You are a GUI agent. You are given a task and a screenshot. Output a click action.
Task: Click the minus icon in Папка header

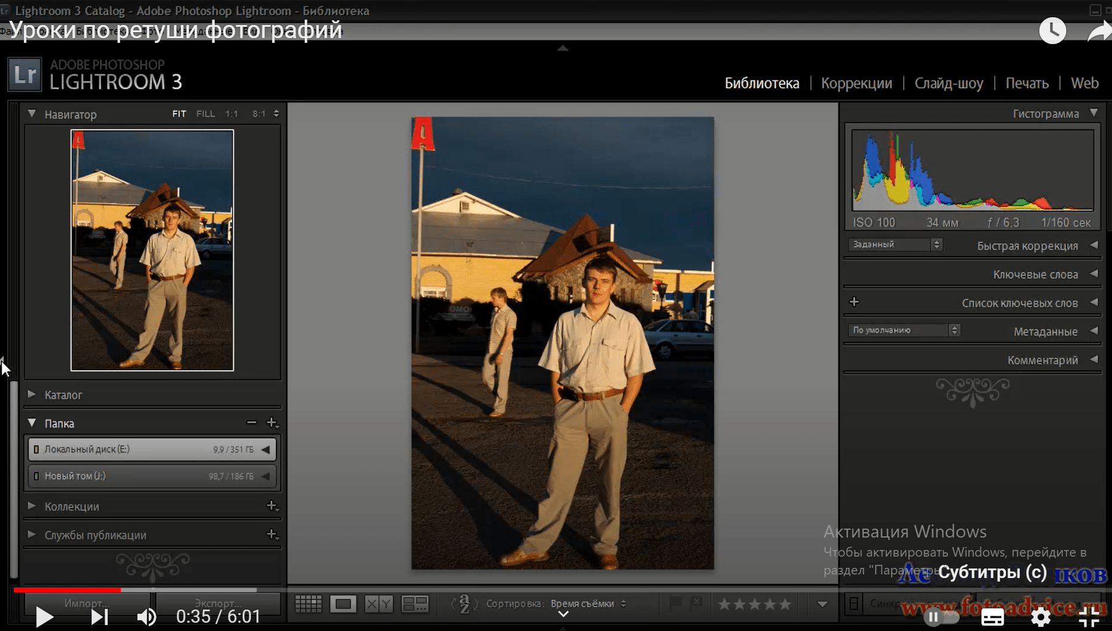click(252, 423)
